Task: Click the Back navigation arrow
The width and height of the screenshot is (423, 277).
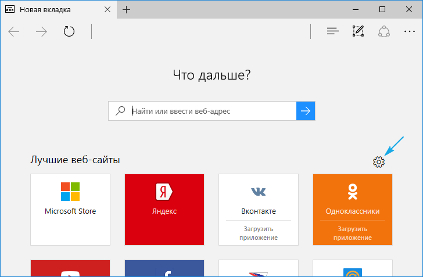Action: coord(14,31)
